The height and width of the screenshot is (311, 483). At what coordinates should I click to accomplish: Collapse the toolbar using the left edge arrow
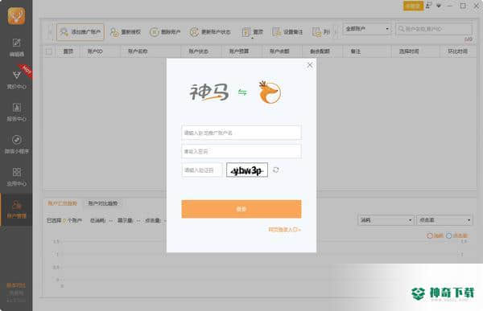(x=50, y=32)
